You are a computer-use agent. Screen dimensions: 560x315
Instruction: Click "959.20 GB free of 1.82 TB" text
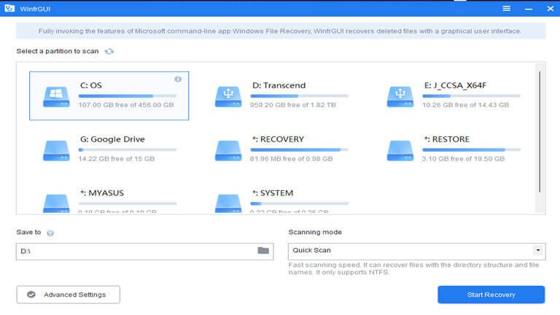click(x=293, y=105)
